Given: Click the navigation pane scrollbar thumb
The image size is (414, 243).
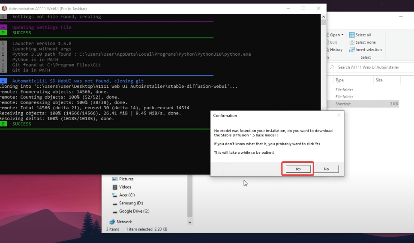Looking at the screenshot, I should tap(189, 196).
